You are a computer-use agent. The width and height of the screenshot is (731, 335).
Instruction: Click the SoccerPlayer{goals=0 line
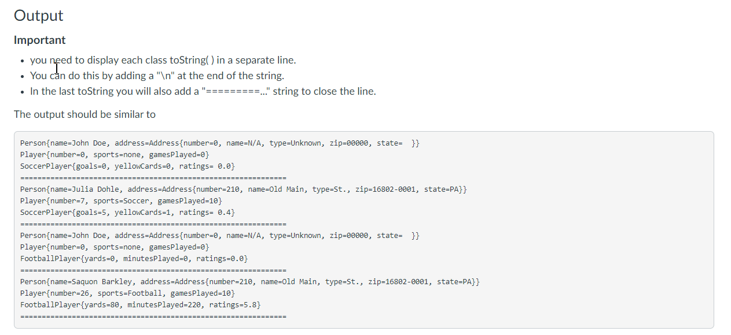pos(127,166)
